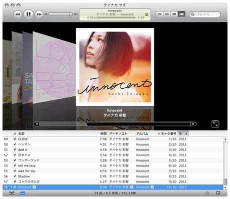
Task: Toggle repeat in the bottom bar
Action: tap(22, 193)
